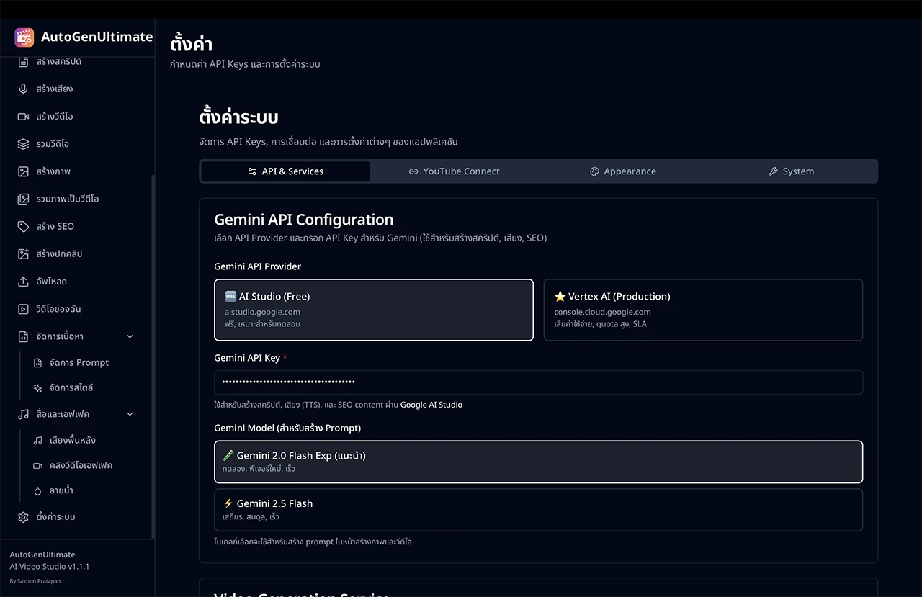This screenshot has height=597, width=922.
Task: Select AI Studio (Free) provider option
Action: [373, 310]
